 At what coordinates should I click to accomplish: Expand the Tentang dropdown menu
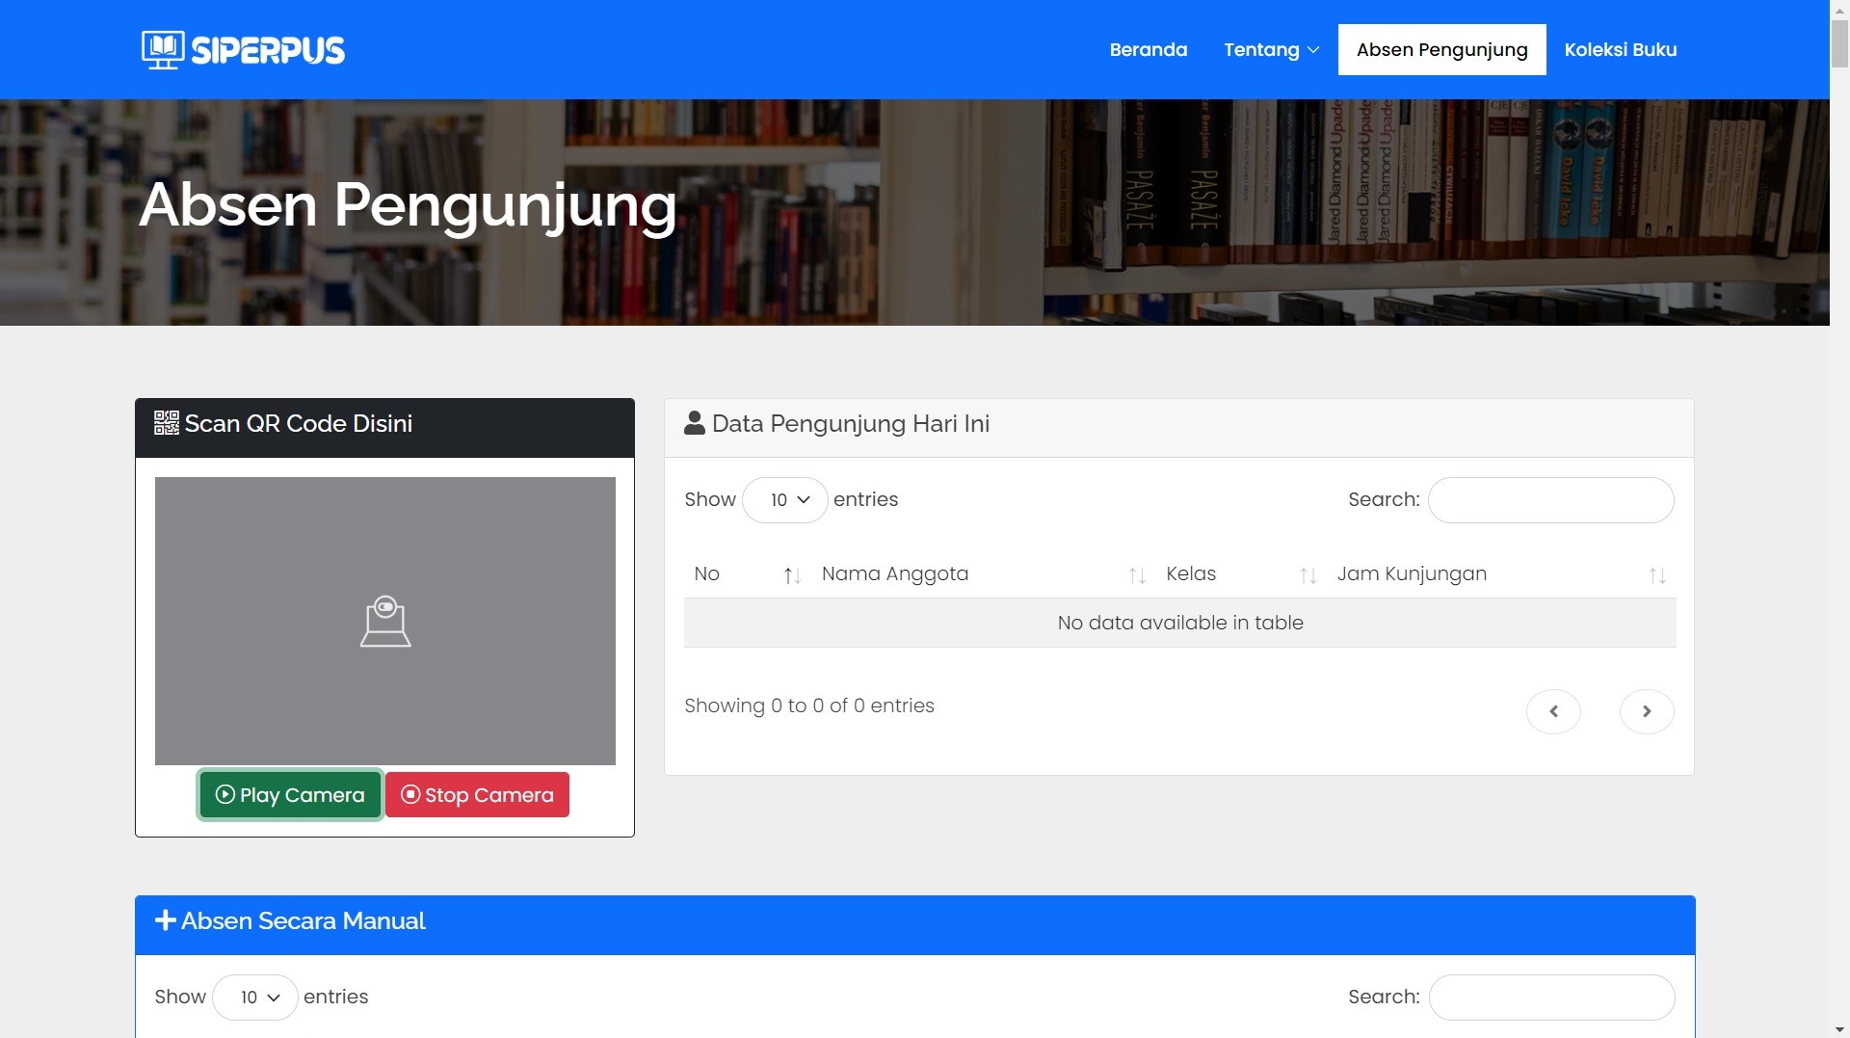pyautogui.click(x=1271, y=50)
